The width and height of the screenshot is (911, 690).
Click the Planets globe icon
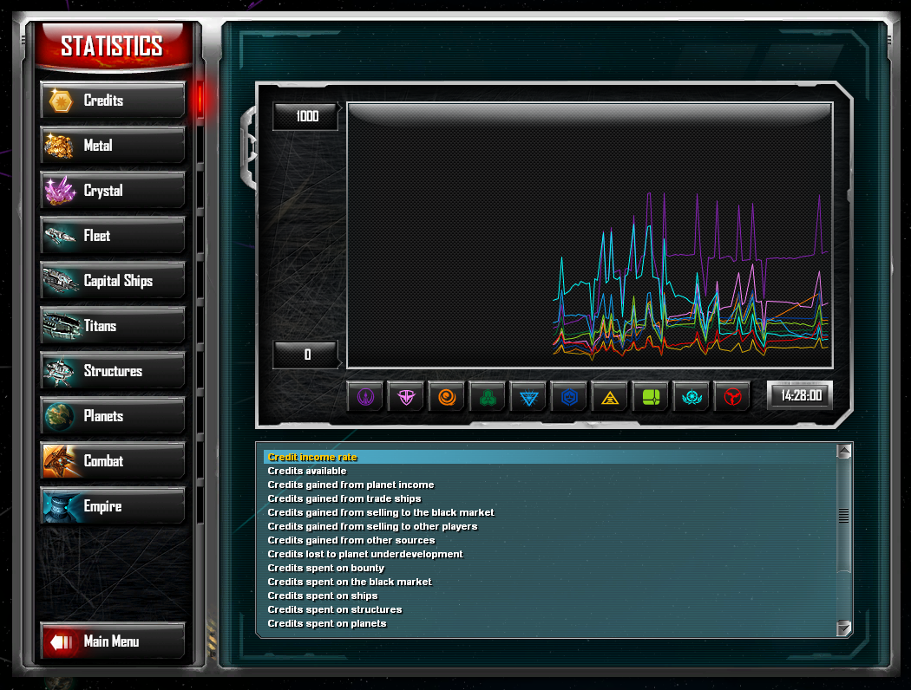tap(60, 416)
